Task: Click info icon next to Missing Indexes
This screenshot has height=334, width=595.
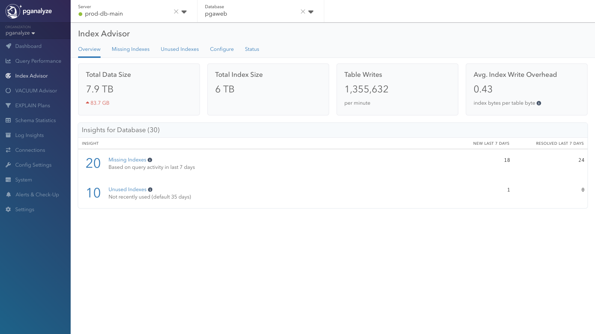Action: (150, 160)
